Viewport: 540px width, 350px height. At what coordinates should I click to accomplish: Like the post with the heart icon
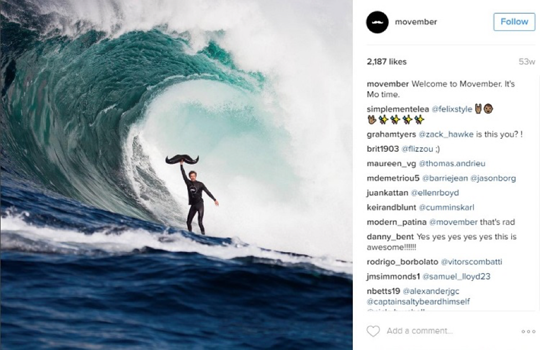[x=373, y=331]
